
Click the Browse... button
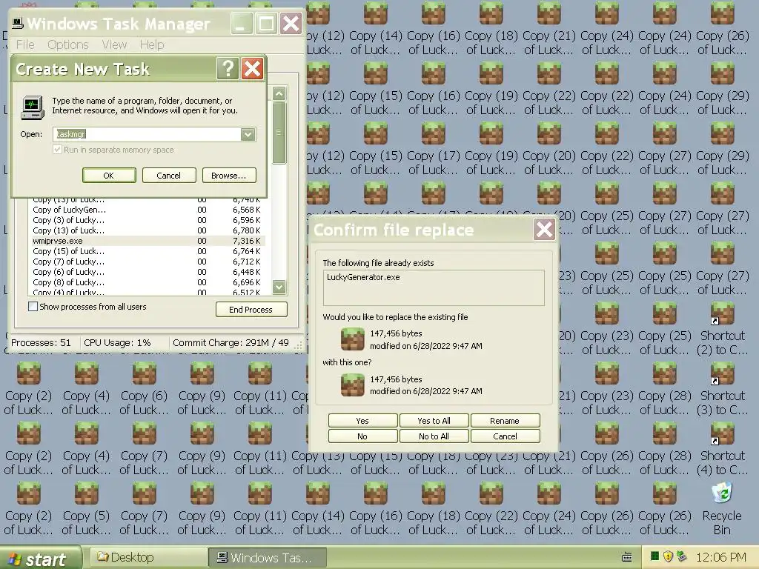pos(229,175)
